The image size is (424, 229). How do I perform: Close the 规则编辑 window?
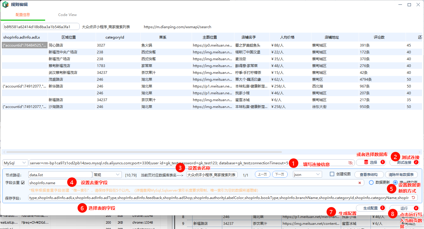pos(419,5)
